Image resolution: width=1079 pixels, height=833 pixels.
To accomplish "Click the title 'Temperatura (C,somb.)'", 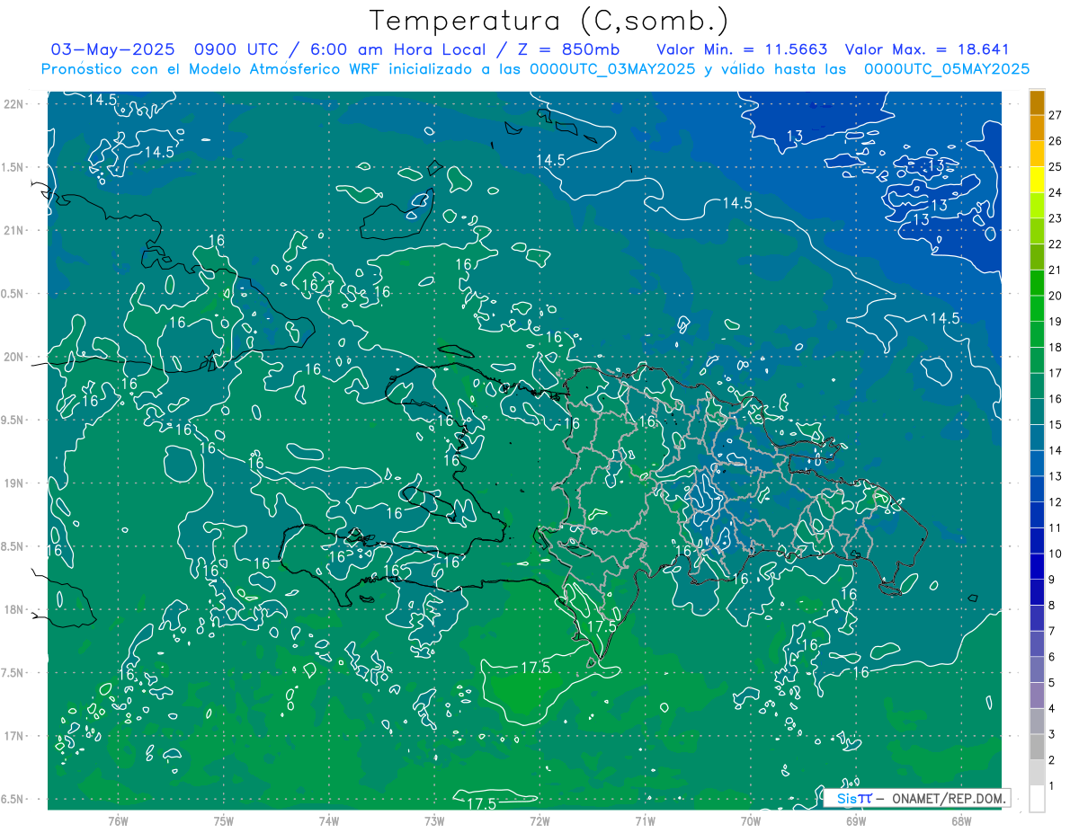I will point(549,20).
